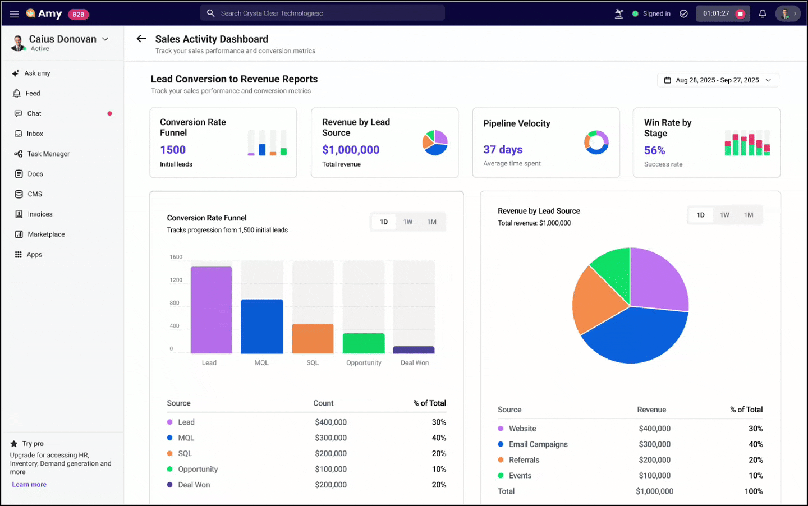This screenshot has width=808, height=506.
Task: Click the Learn more link
Action: [29, 484]
